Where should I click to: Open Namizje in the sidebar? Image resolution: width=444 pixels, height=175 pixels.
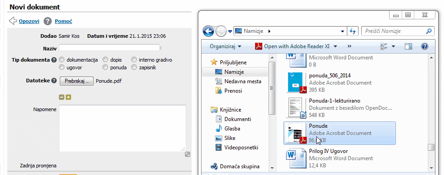[234, 72]
